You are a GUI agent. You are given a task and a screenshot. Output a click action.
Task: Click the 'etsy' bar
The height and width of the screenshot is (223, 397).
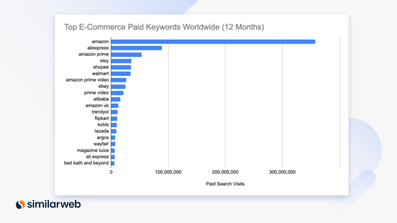(121, 61)
